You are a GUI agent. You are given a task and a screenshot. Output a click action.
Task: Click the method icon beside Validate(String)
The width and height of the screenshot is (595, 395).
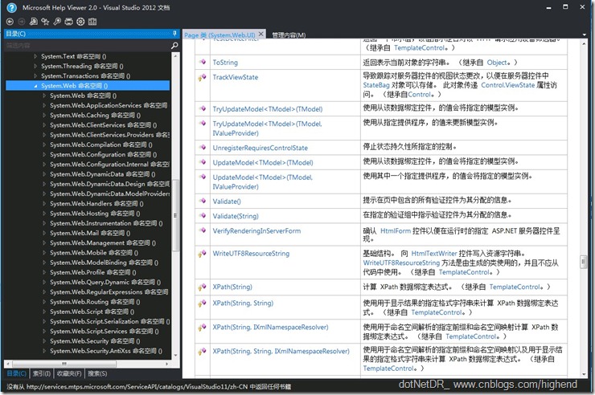click(x=203, y=215)
